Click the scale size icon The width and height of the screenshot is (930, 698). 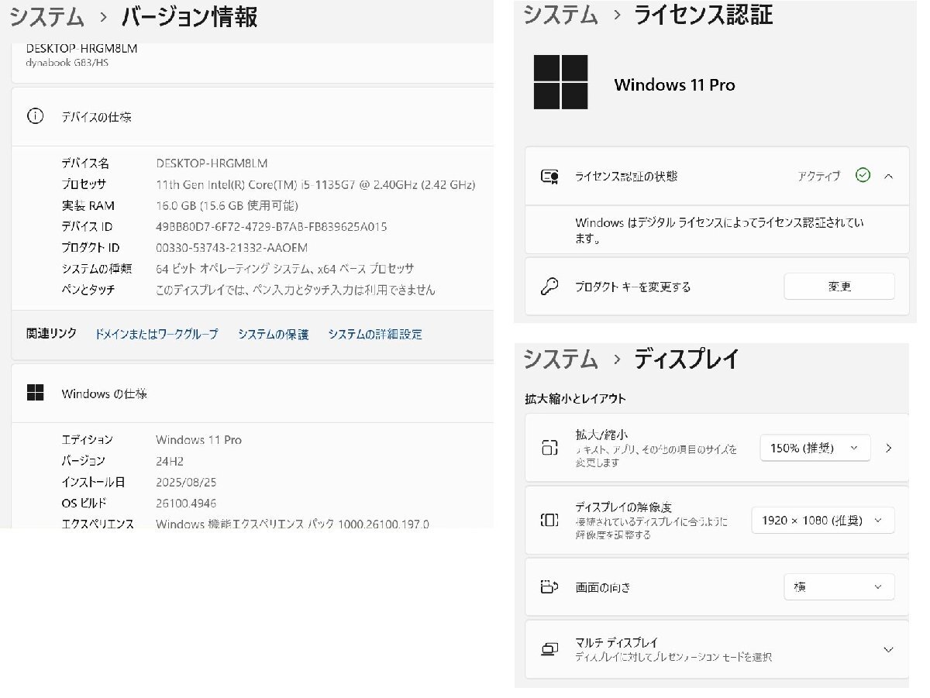click(x=549, y=447)
